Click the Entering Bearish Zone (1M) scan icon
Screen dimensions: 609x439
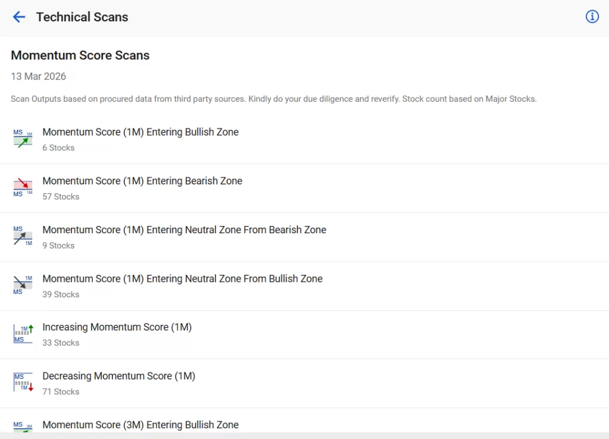(23, 188)
